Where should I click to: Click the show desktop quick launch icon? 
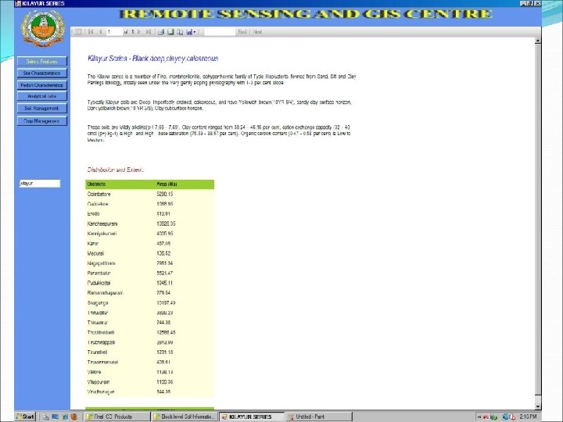pyautogui.click(x=56, y=417)
